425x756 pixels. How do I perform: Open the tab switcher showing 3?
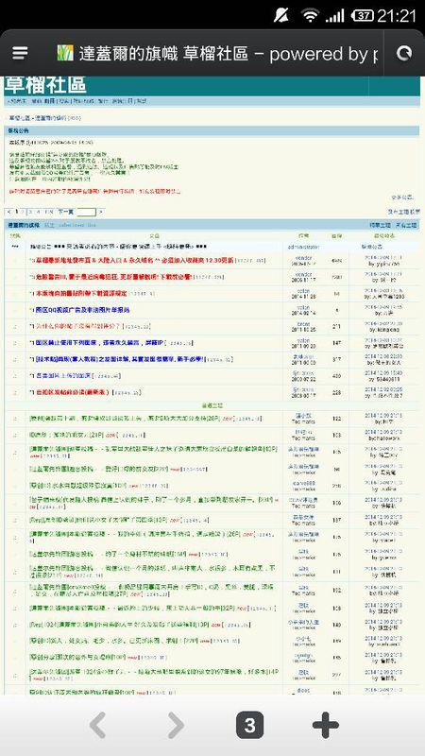point(249,725)
